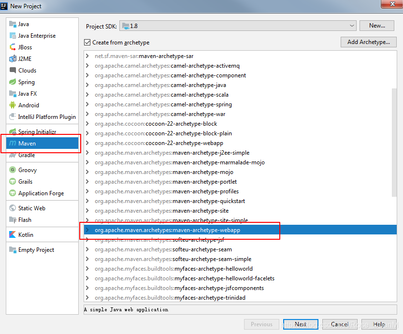Select Spring project type
Image resolution: width=403 pixels, height=334 pixels.
[x=43, y=82]
